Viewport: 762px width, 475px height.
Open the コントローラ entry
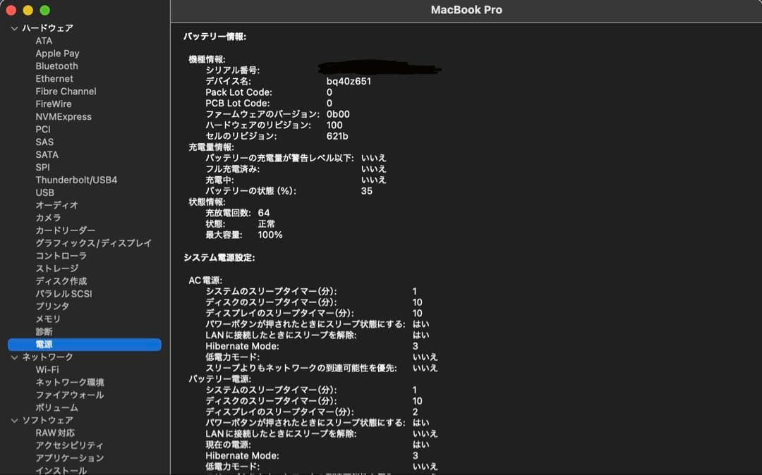tap(61, 256)
